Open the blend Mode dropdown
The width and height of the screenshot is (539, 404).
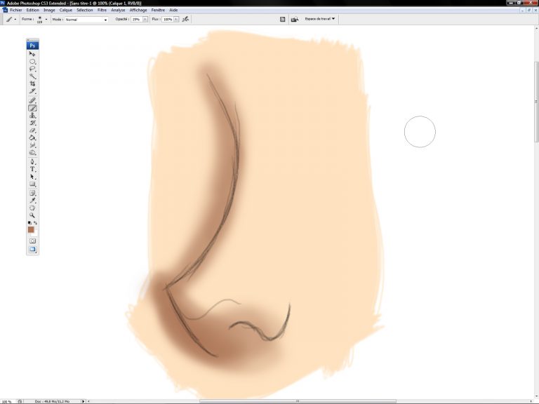pos(86,20)
